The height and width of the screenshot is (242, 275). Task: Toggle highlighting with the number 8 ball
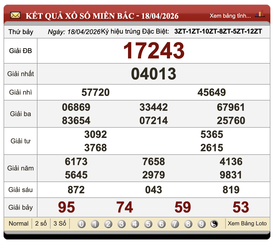(x=188, y=224)
